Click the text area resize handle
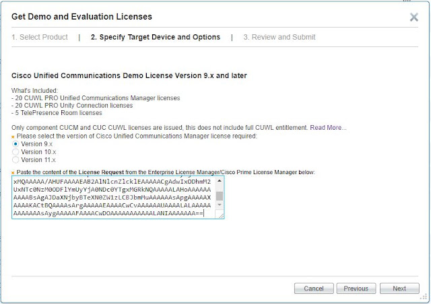The width and height of the screenshot is (431, 304). 221,216
